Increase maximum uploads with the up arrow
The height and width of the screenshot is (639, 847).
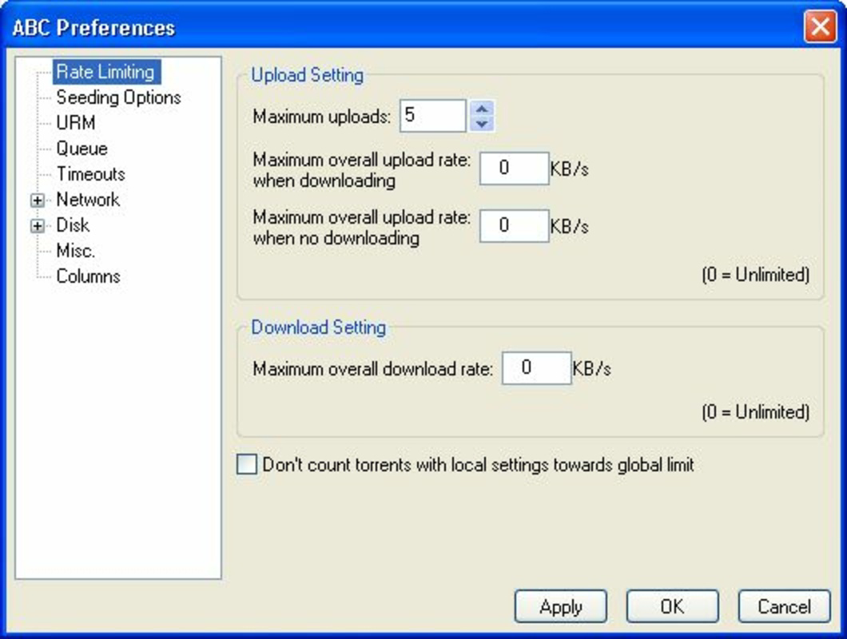tap(483, 110)
